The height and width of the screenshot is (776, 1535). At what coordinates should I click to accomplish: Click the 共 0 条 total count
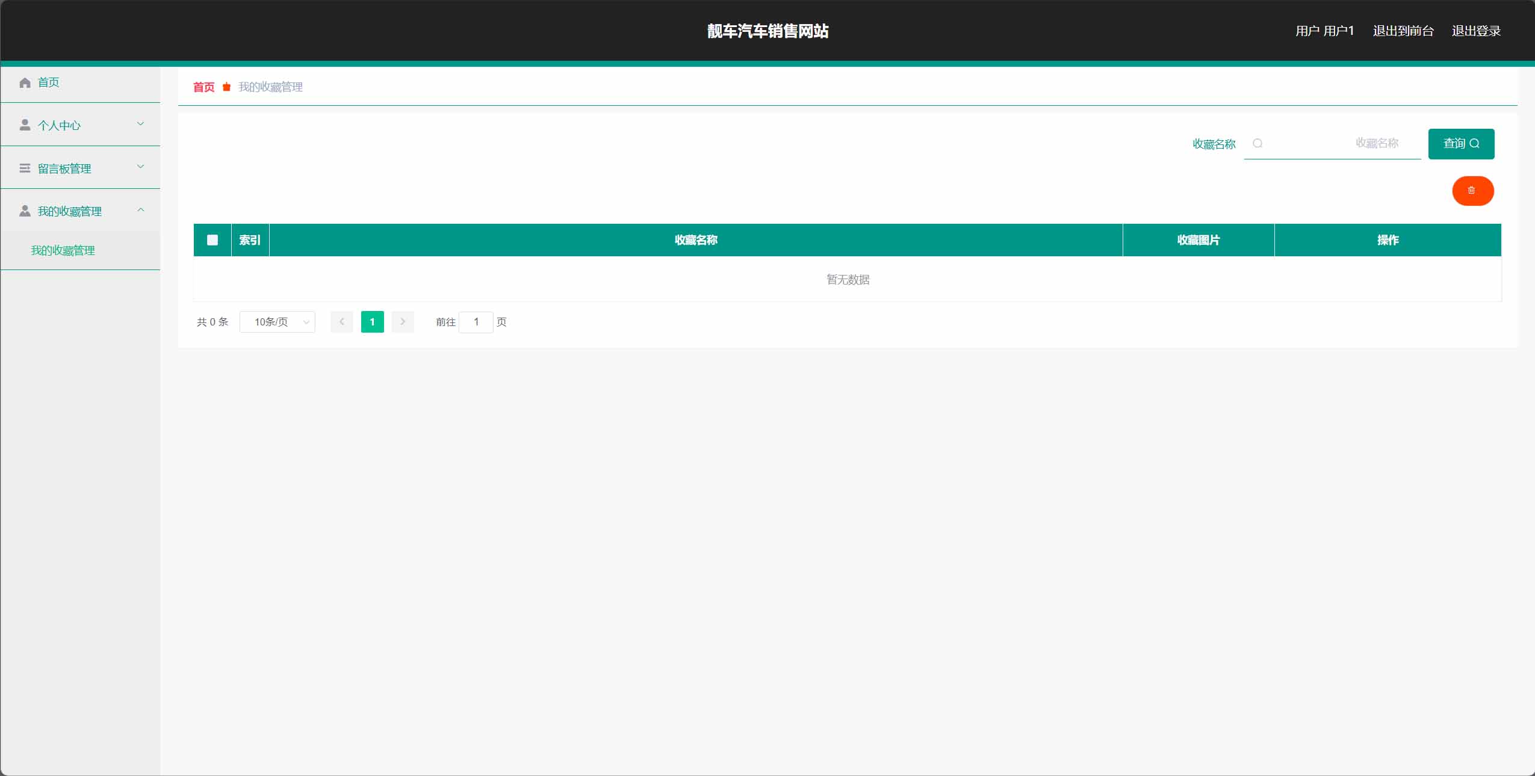[x=212, y=322]
